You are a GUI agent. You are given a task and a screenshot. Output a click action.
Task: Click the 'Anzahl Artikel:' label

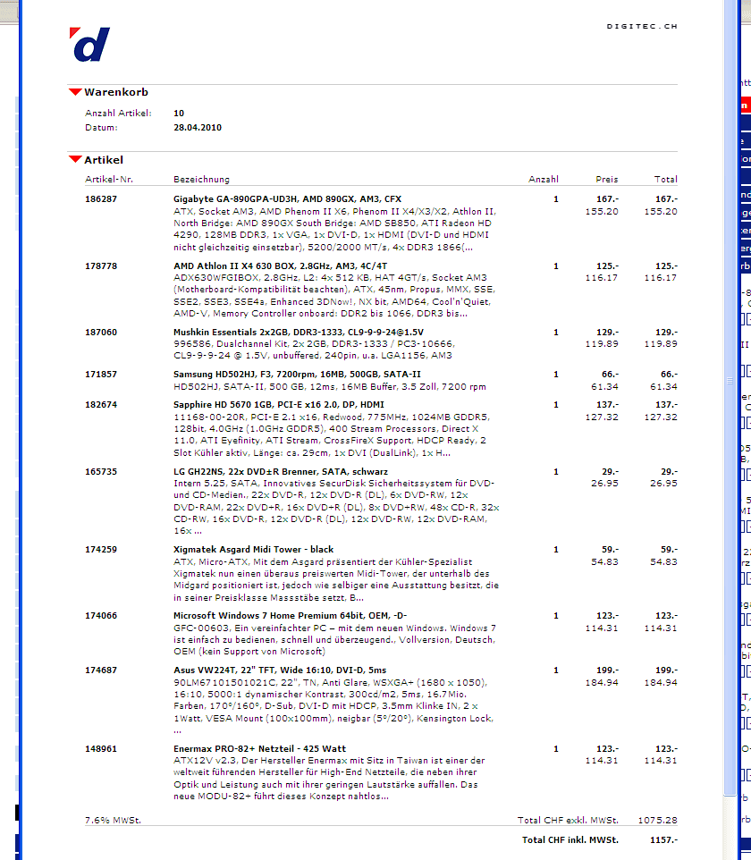click(118, 113)
